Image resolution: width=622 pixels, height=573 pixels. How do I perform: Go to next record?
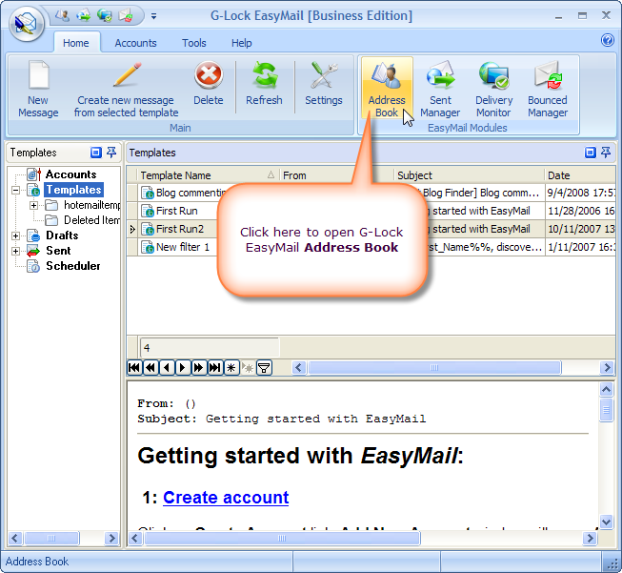[x=183, y=368]
